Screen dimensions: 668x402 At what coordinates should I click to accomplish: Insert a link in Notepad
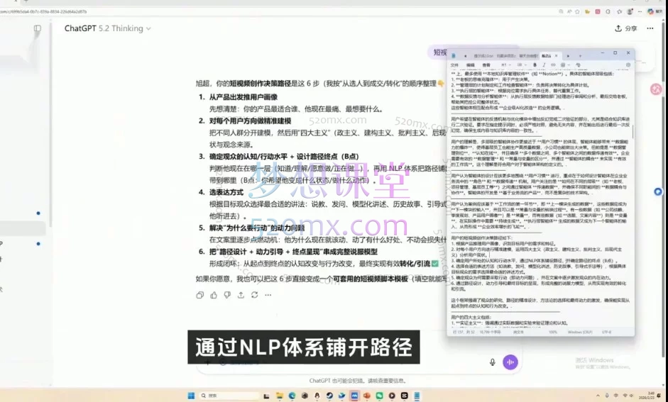click(x=554, y=65)
